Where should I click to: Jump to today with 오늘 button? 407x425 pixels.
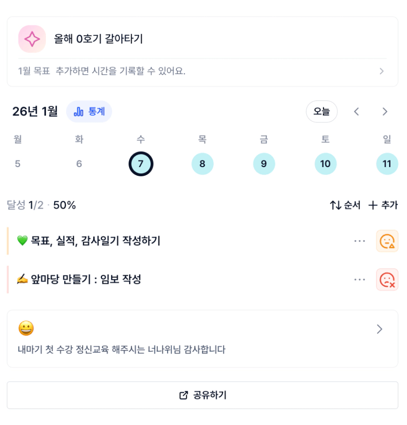click(x=321, y=112)
